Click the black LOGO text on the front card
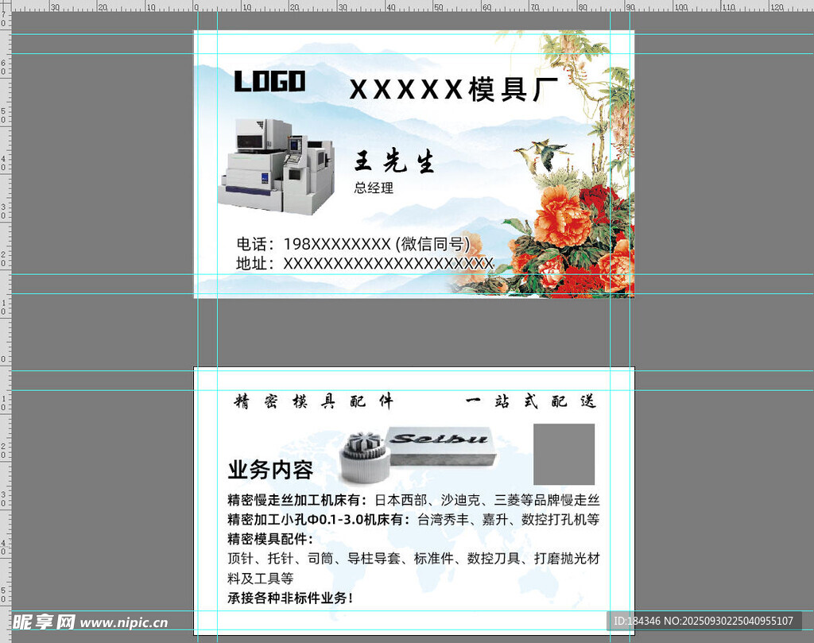 coord(269,81)
